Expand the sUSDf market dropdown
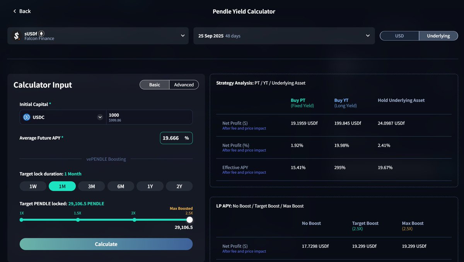464x262 pixels. pos(183,36)
